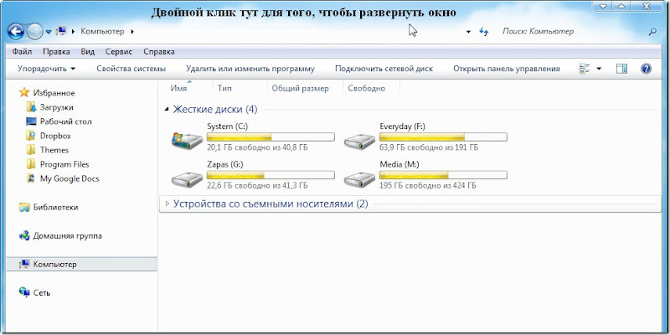Open recent pages dropdown beside Forward arrow
Image resolution: width=670 pixels, height=335 pixels.
49,32
